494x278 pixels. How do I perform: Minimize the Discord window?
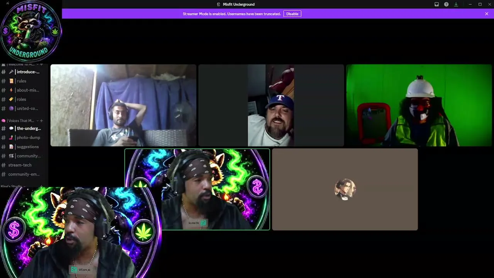click(x=470, y=4)
